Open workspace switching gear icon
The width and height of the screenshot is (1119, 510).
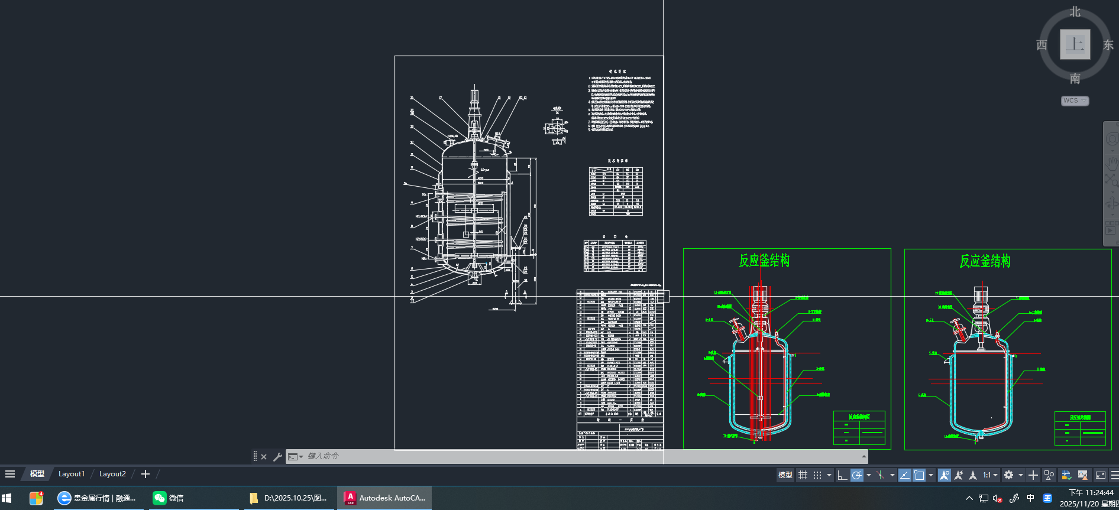[x=1009, y=475]
